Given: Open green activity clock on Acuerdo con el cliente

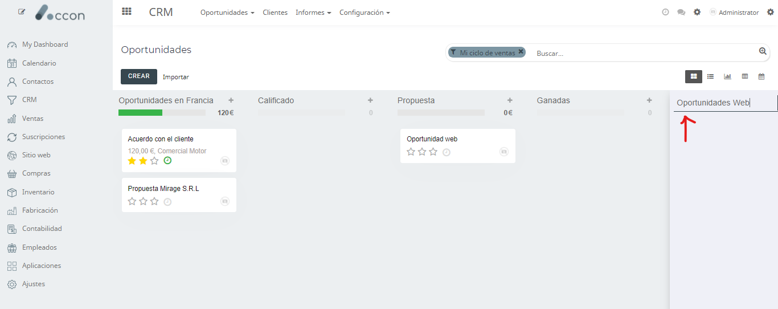Looking at the screenshot, I should [167, 161].
